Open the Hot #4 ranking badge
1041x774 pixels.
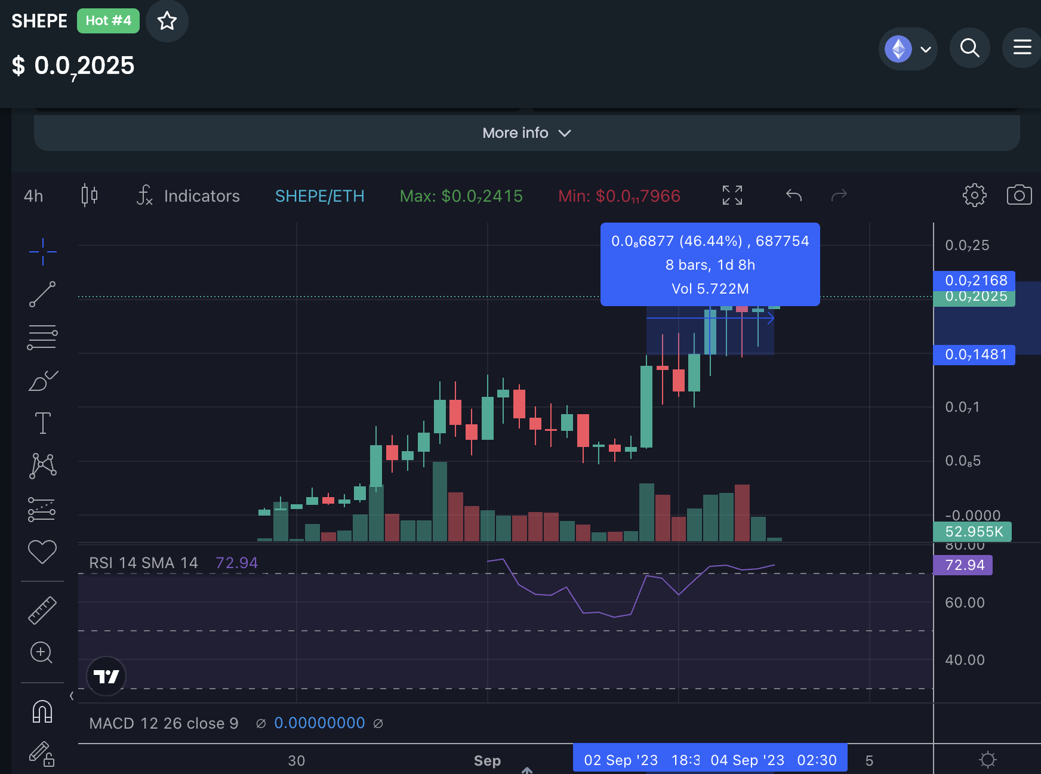click(108, 21)
